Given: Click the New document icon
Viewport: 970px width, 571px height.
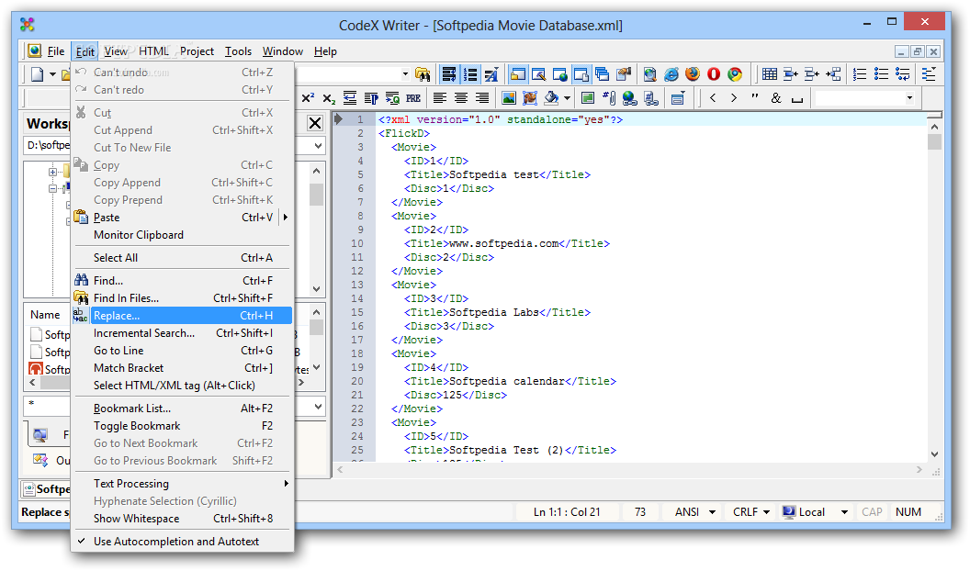Looking at the screenshot, I should tap(37, 74).
